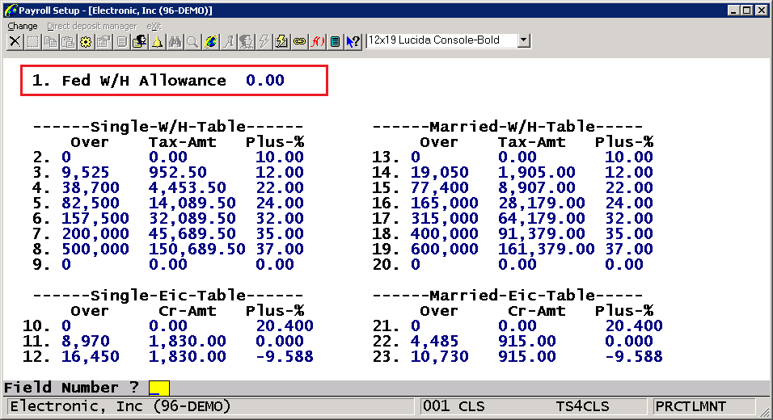Click the Field Number yellow input box
Screen dimensions: 773x420
(159, 388)
